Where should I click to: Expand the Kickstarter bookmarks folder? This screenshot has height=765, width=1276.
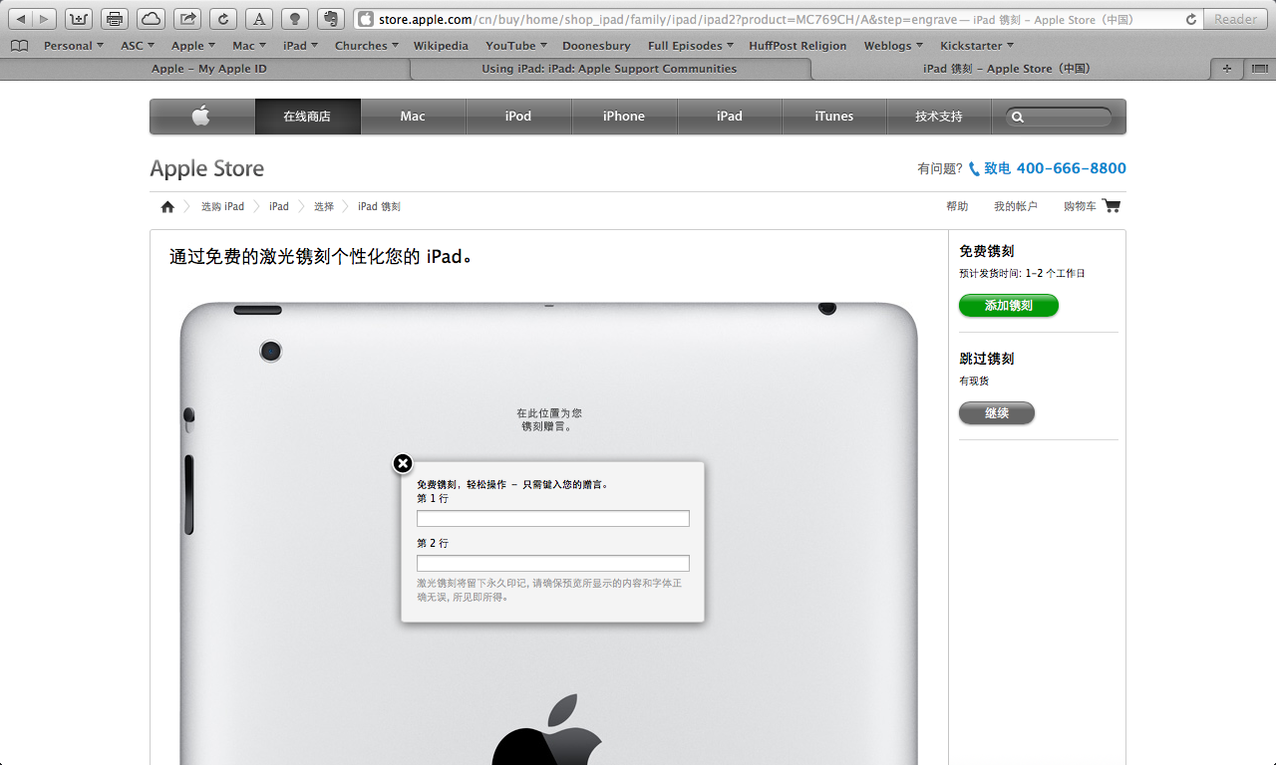point(977,46)
